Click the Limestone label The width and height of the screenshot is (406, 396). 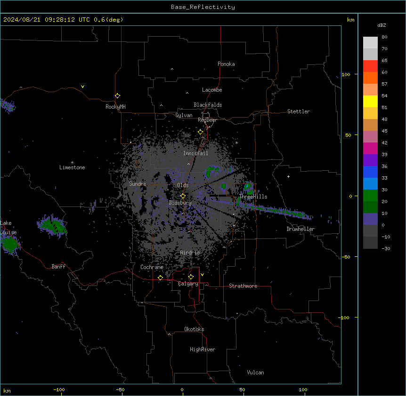pyautogui.click(x=72, y=167)
